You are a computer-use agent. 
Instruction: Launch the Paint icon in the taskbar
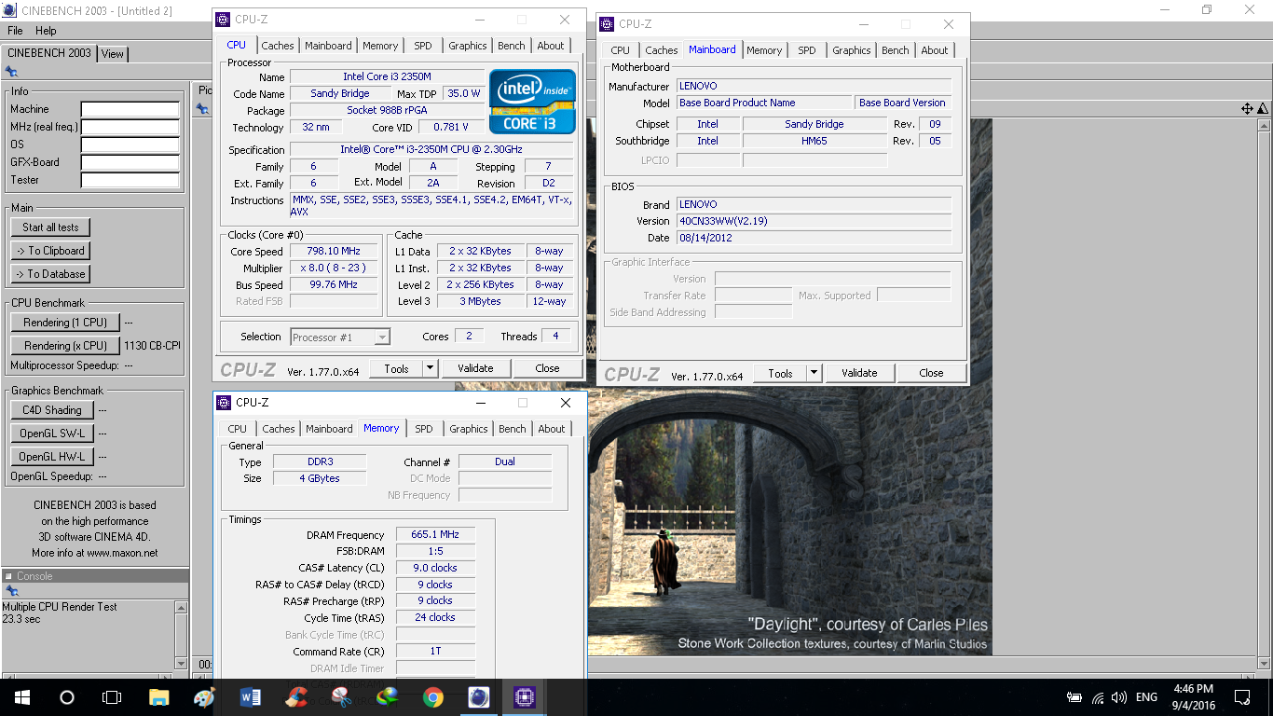205,697
